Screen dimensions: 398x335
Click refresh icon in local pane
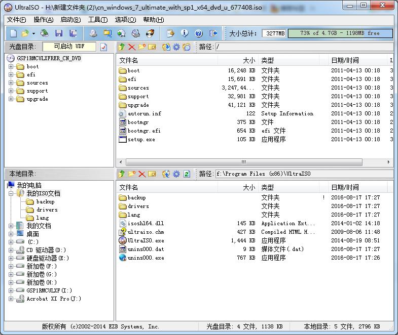187,174
